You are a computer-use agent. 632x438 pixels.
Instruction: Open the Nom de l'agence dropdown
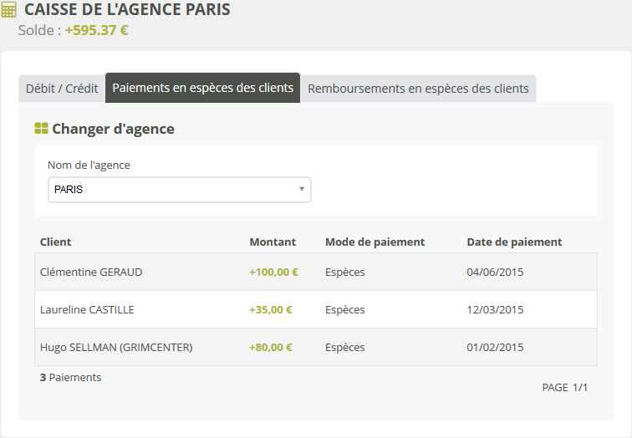click(179, 190)
